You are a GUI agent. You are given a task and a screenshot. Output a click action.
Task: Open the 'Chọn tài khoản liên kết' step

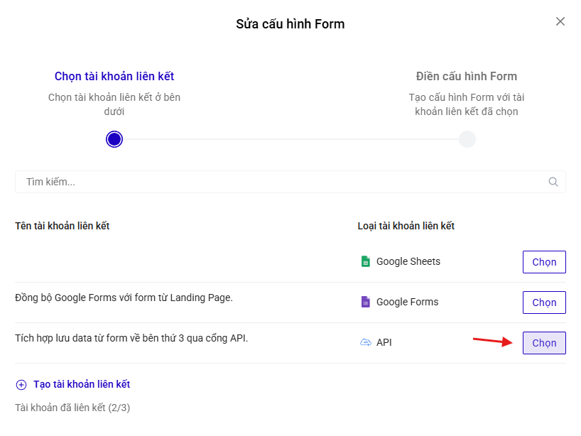coord(114,76)
